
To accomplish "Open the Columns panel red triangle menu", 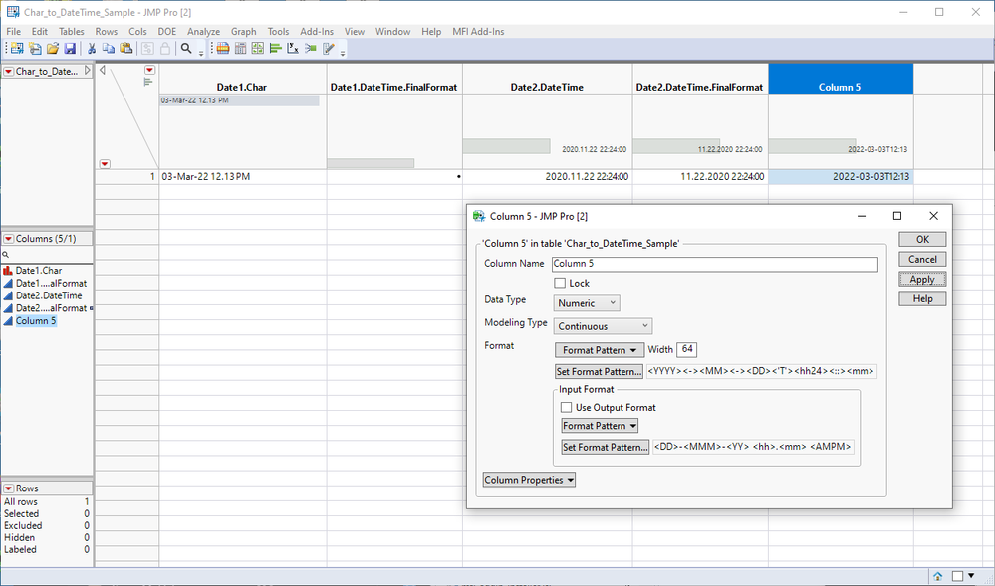I will pos(9,239).
